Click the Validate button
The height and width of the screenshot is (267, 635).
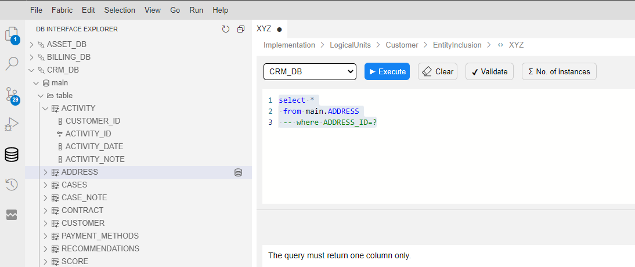[x=489, y=71]
